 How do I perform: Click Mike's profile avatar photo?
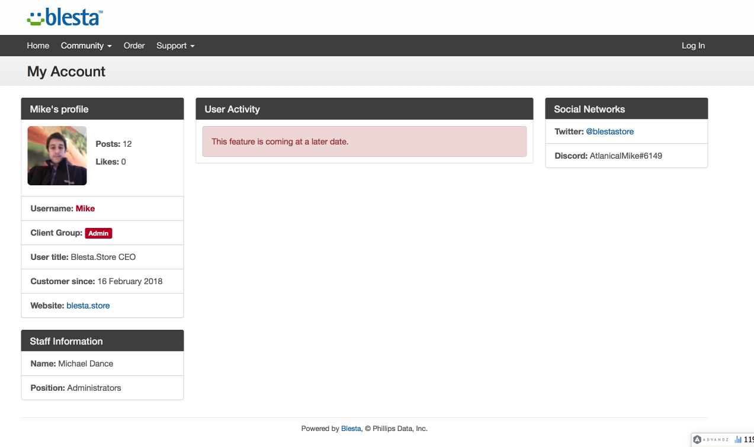pyautogui.click(x=57, y=156)
